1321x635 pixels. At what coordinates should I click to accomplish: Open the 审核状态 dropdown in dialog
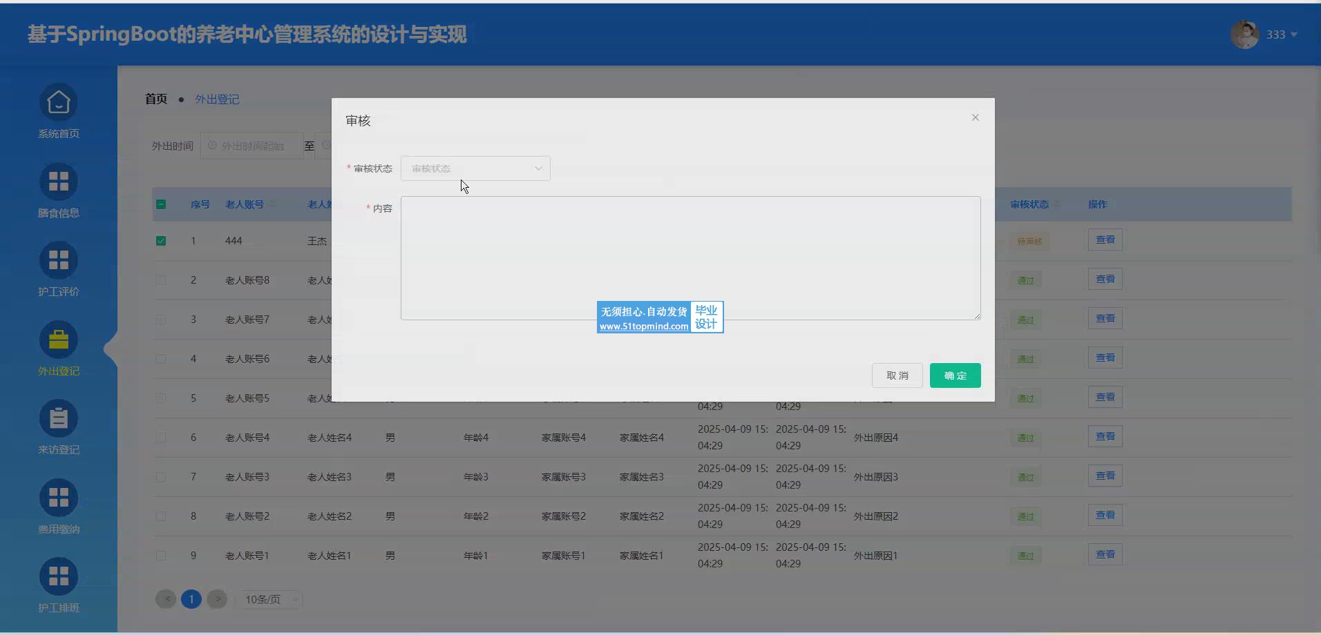[475, 168]
